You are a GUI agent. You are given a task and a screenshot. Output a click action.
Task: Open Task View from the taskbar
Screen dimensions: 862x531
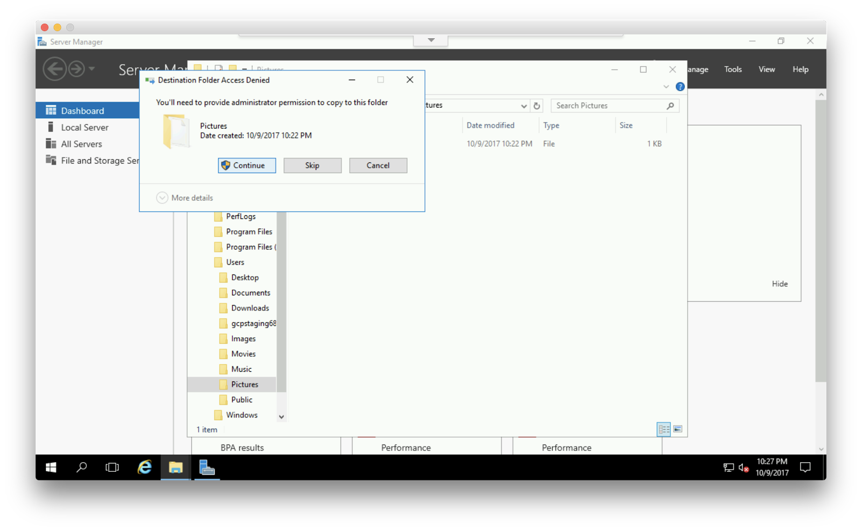tap(112, 468)
